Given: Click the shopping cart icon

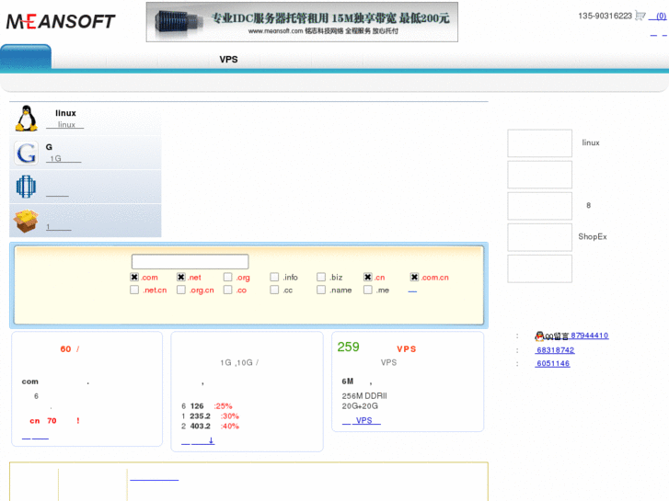Looking at the screenshot, I should pyautogui.click(x=640, y=16).
